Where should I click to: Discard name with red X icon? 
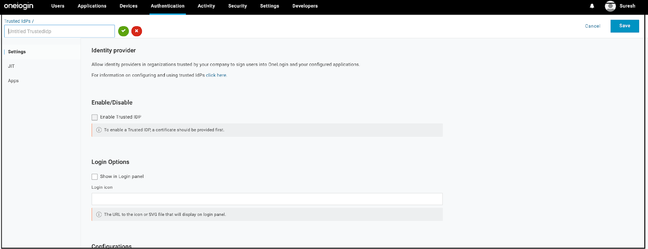tap(137, 31)
